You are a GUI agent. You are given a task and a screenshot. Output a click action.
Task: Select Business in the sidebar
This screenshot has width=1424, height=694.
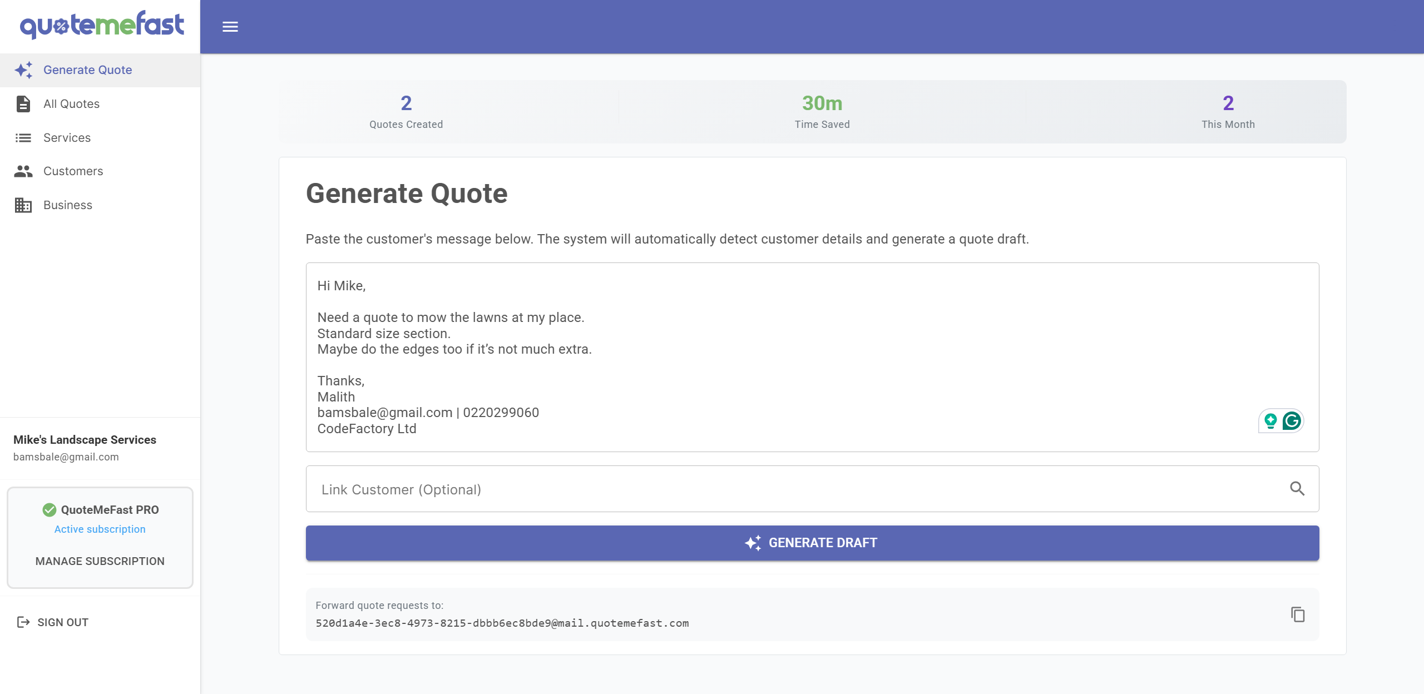[x=100, y=205]
